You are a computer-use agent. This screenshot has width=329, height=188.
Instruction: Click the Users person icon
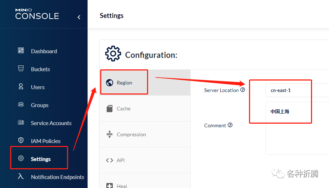(x=21, y=87)
